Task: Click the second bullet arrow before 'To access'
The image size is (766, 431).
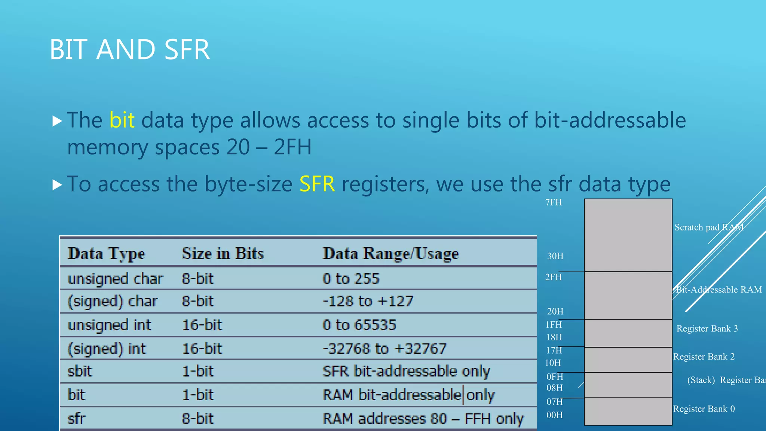Action: pyautogui.click(x=57, y=184)
